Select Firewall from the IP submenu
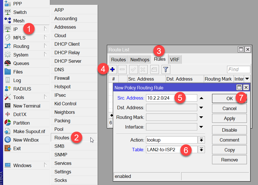This screenshot has width=258, height=185. click(62, 78)
